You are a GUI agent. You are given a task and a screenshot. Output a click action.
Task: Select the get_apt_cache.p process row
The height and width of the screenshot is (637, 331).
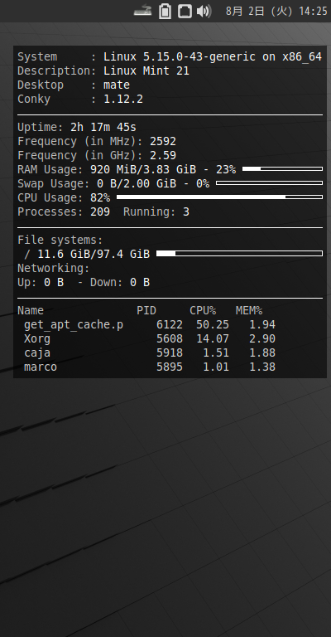coord(150,324)
